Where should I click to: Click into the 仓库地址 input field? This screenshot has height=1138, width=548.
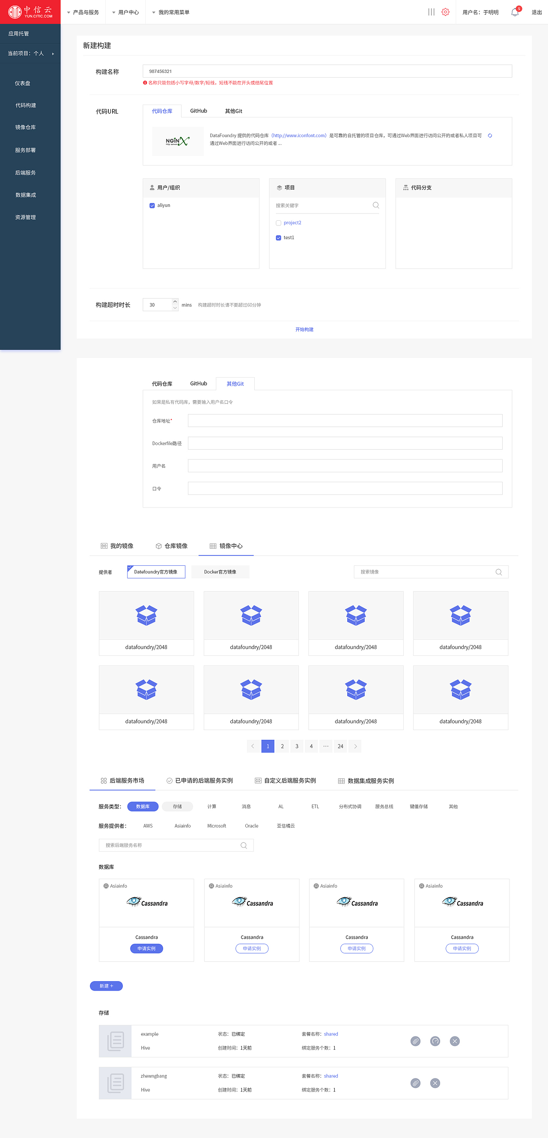(345, 420)
